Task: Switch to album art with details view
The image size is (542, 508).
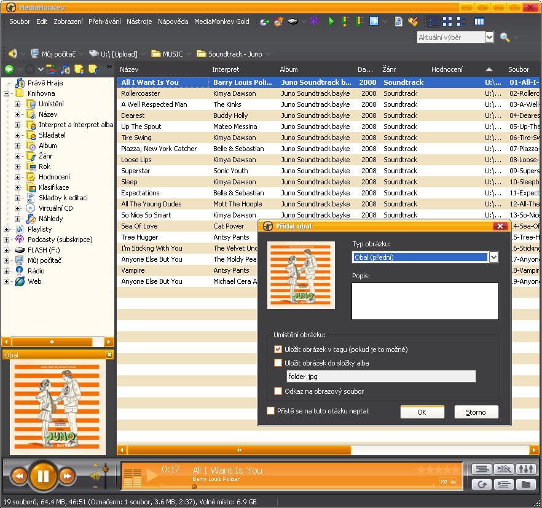Action: 461,21
